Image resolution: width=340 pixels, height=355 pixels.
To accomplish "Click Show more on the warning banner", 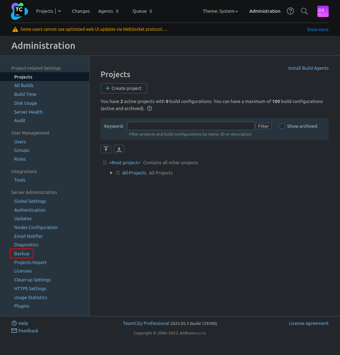I will coord(317,30).
